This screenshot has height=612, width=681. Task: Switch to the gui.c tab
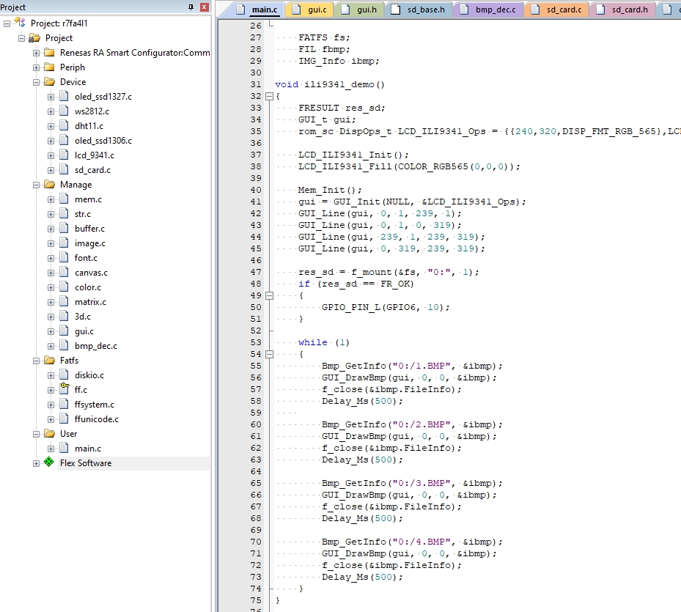click(x=309, y=9)
